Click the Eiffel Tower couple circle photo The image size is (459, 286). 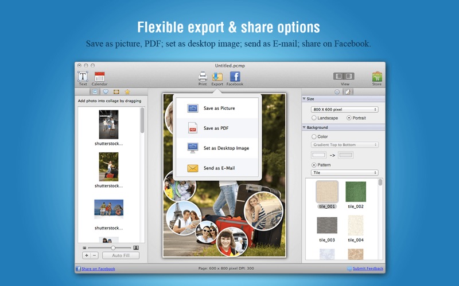pos(184,218)
